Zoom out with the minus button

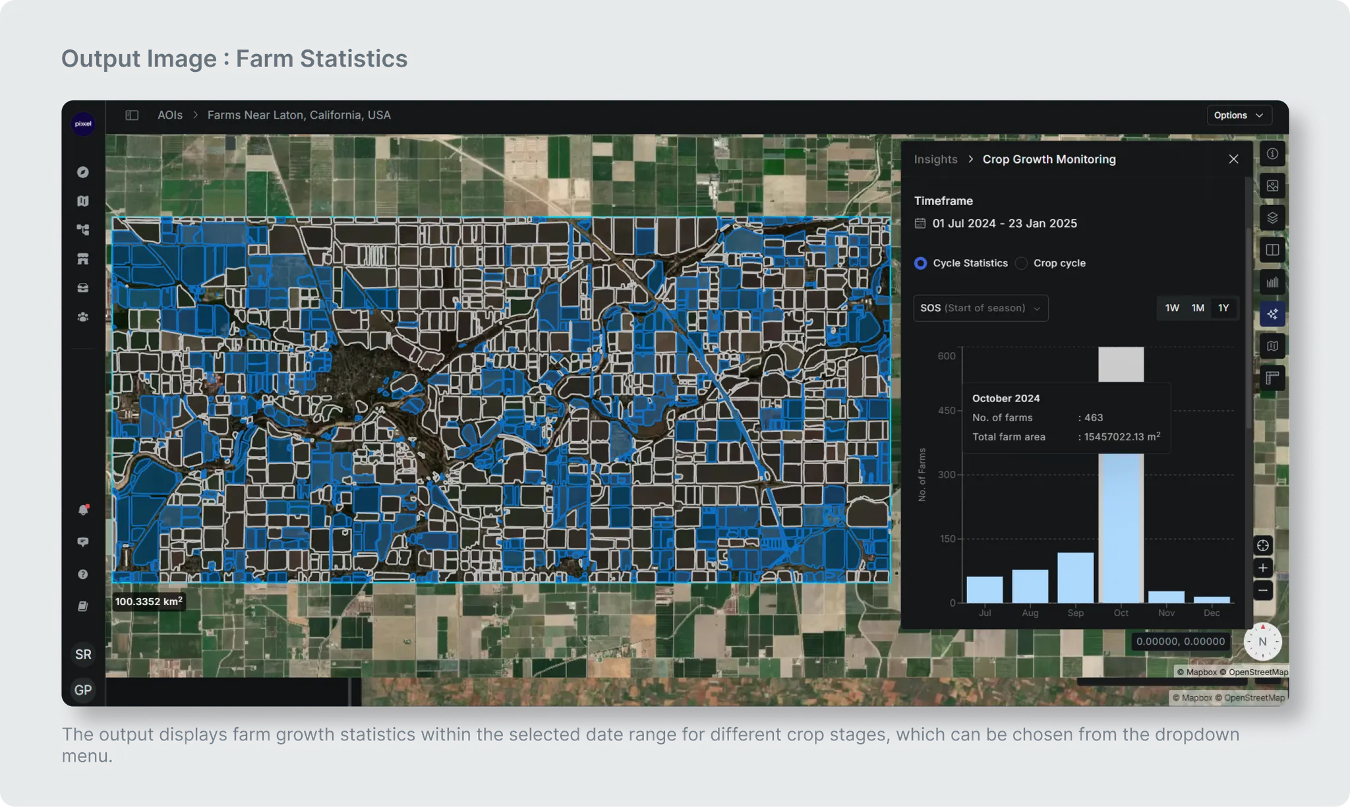[x=1263, y=590]
